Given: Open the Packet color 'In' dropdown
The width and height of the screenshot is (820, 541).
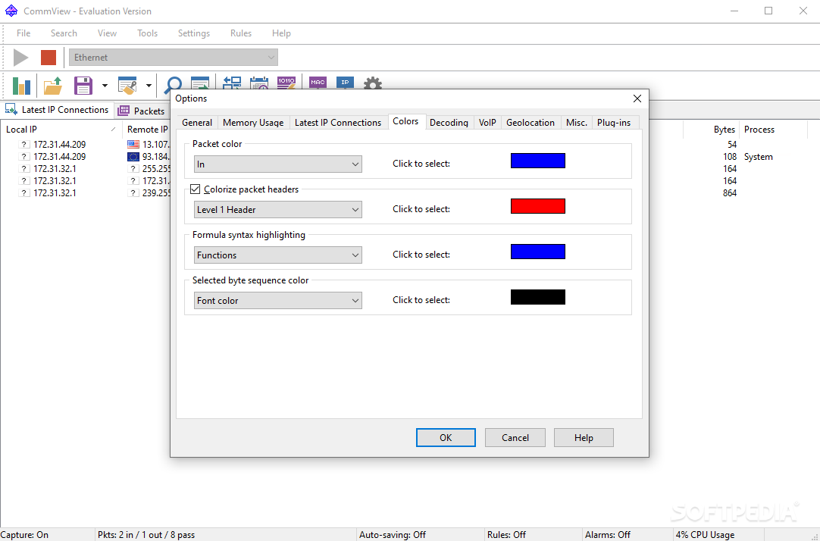Looking at the screenshot, I should point(277,164).
